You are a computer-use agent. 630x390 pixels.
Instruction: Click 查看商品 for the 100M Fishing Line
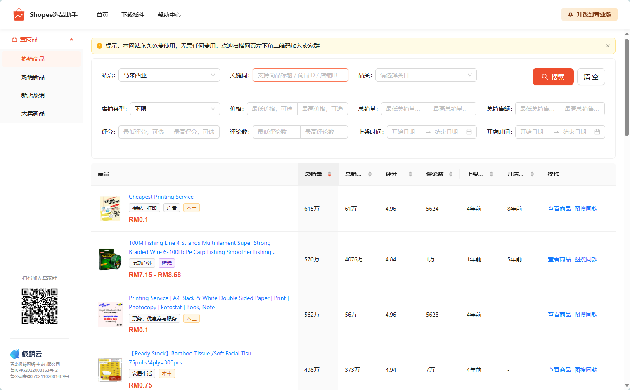click(x=559, y=259)
